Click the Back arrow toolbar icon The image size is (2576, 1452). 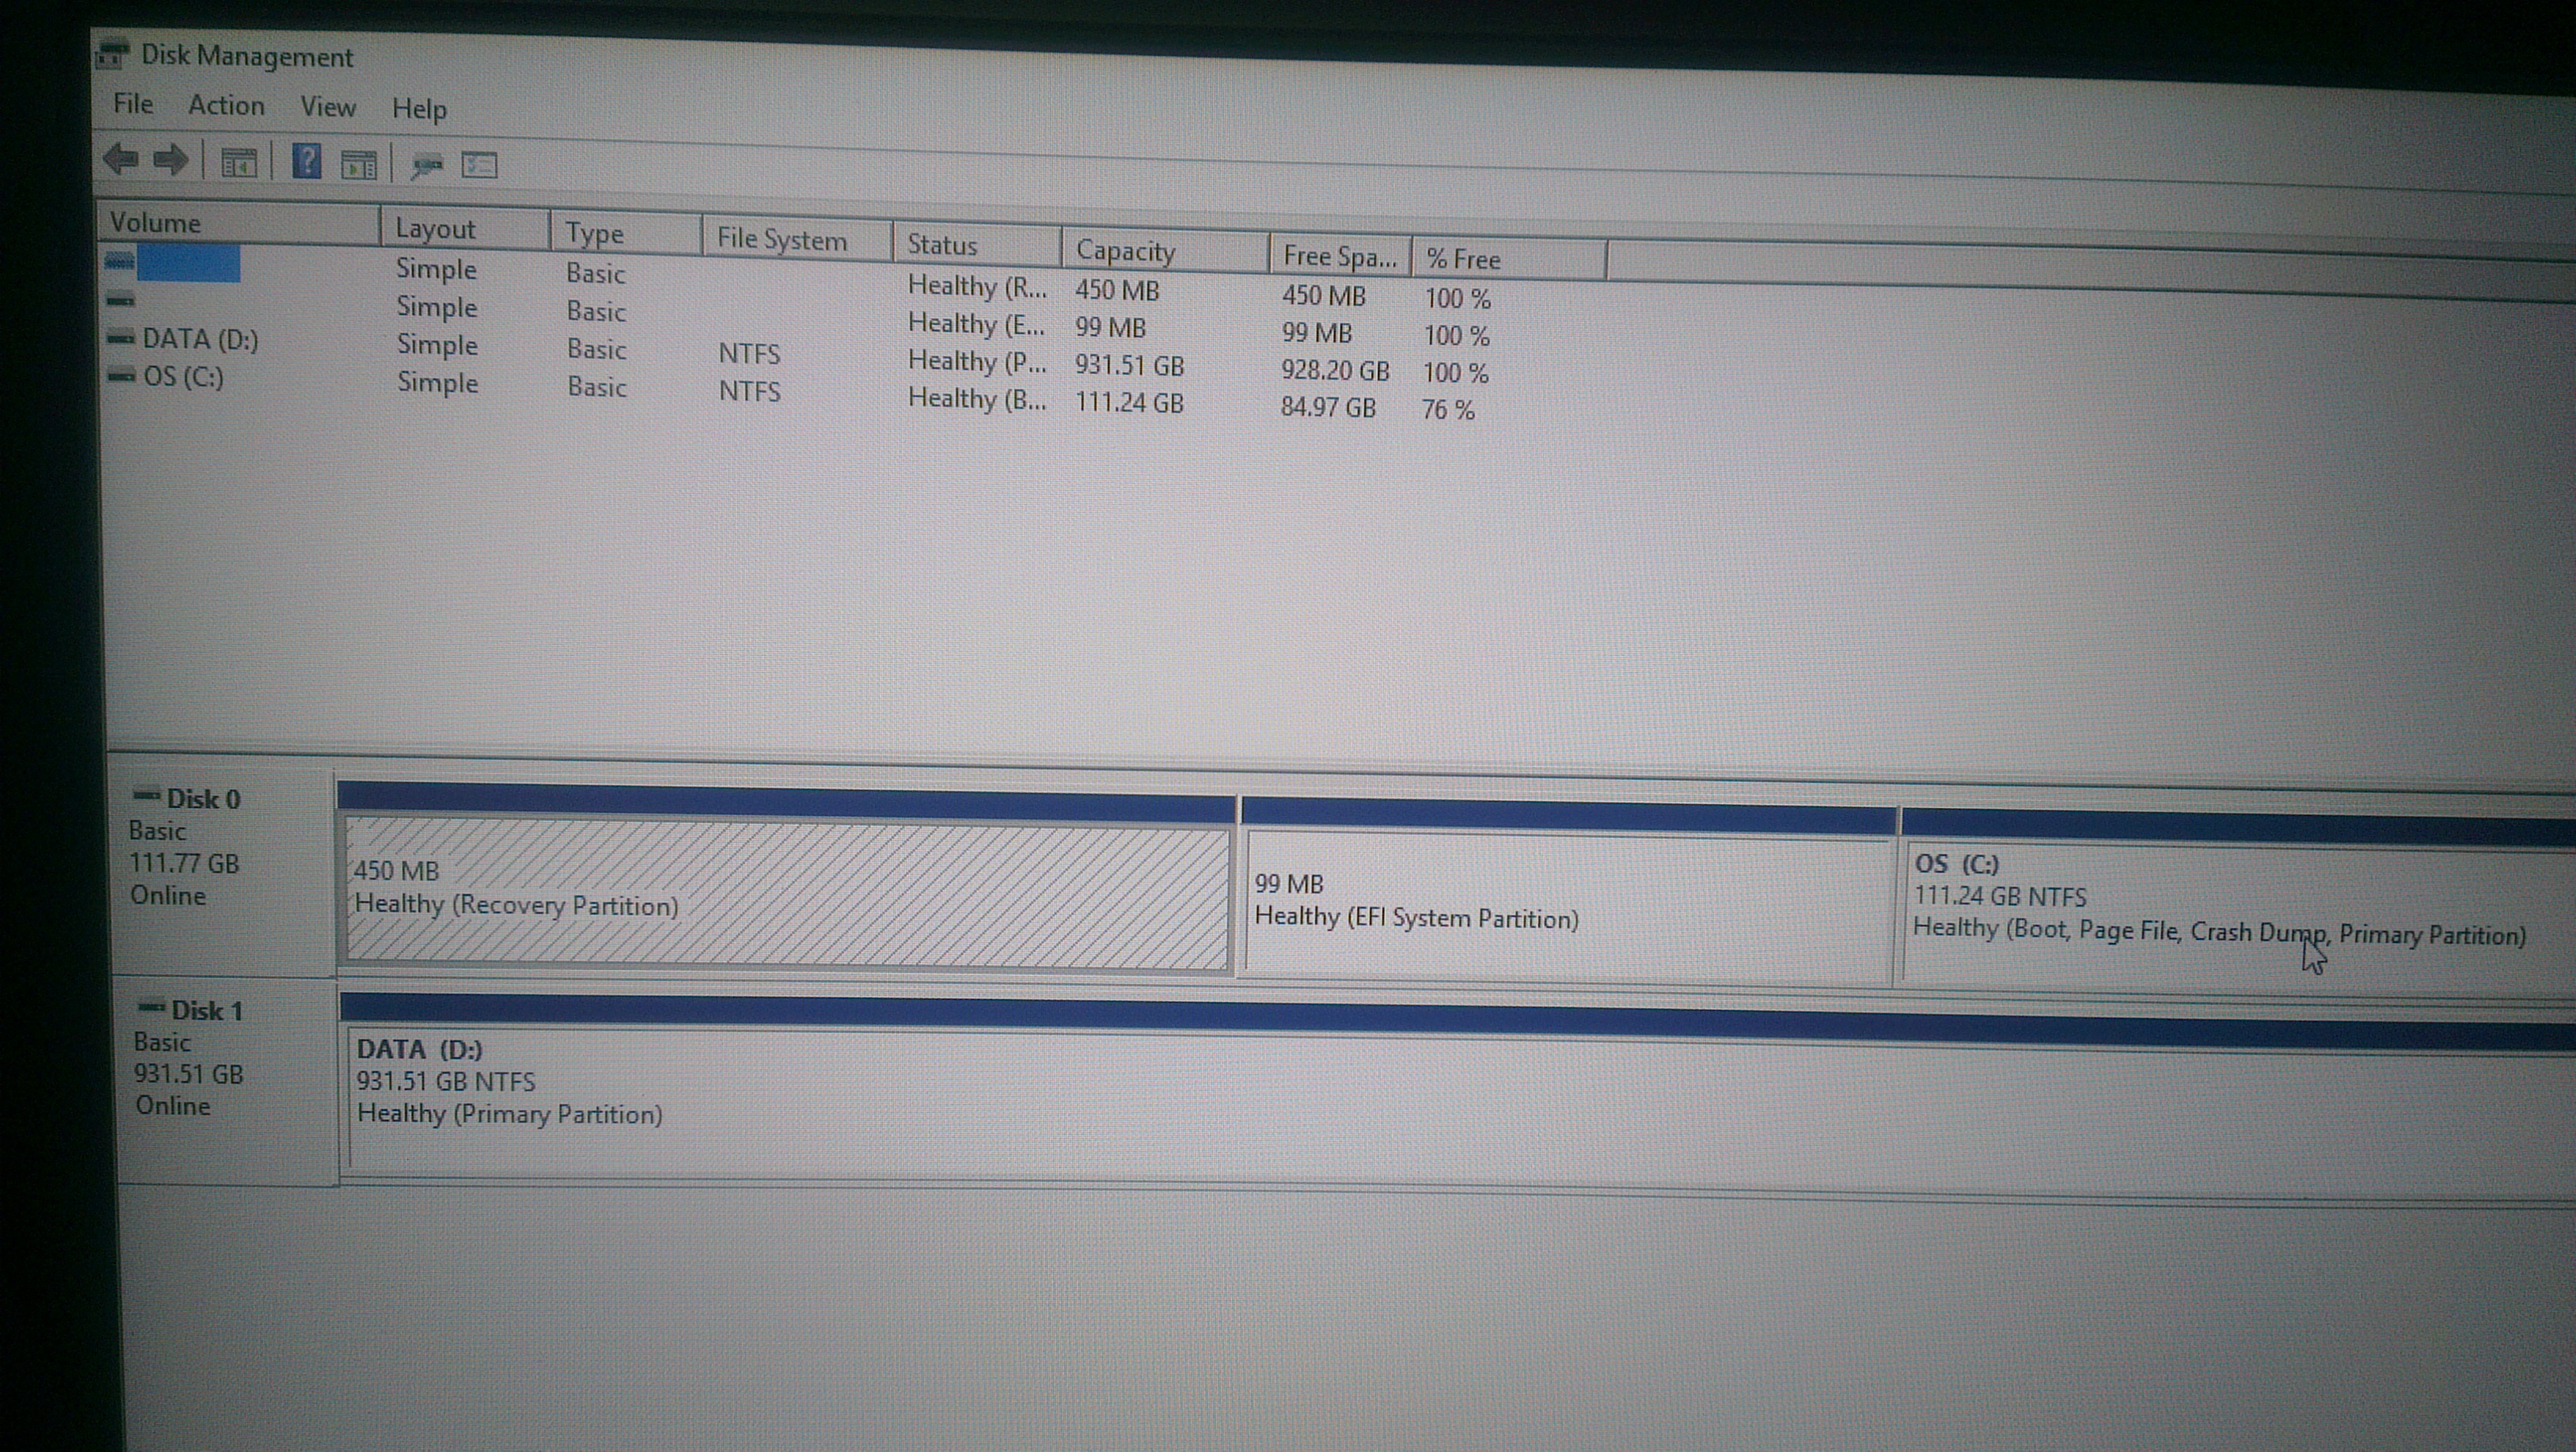point(121,158)
